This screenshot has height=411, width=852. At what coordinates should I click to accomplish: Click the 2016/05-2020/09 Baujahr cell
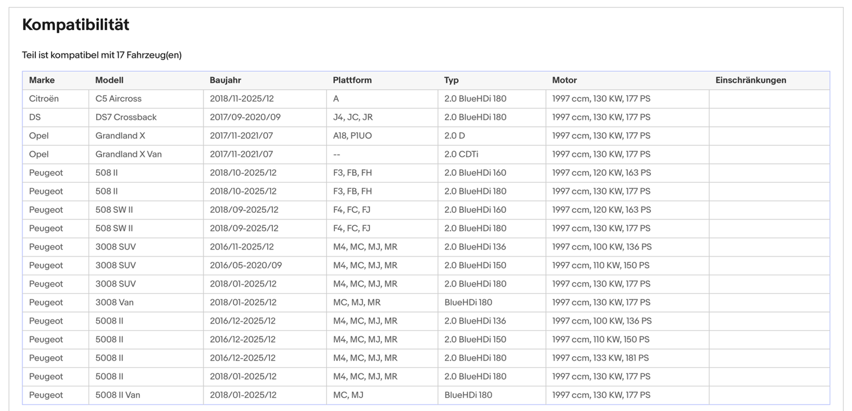246,265
